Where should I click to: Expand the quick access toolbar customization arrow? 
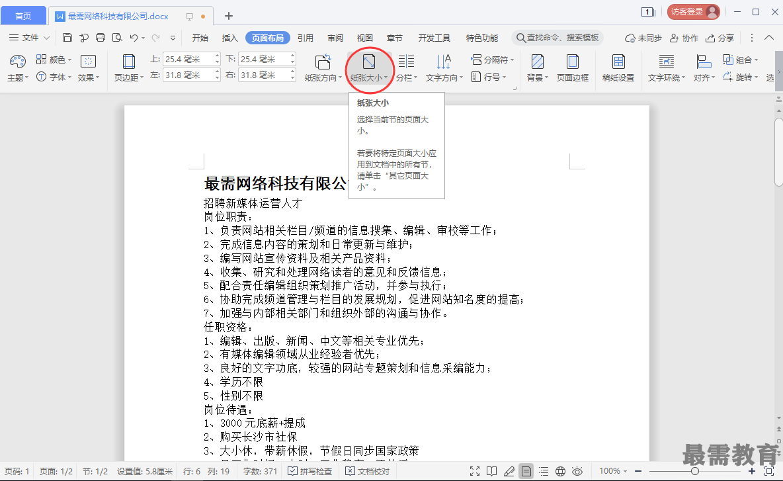click(x=173, y=38)
